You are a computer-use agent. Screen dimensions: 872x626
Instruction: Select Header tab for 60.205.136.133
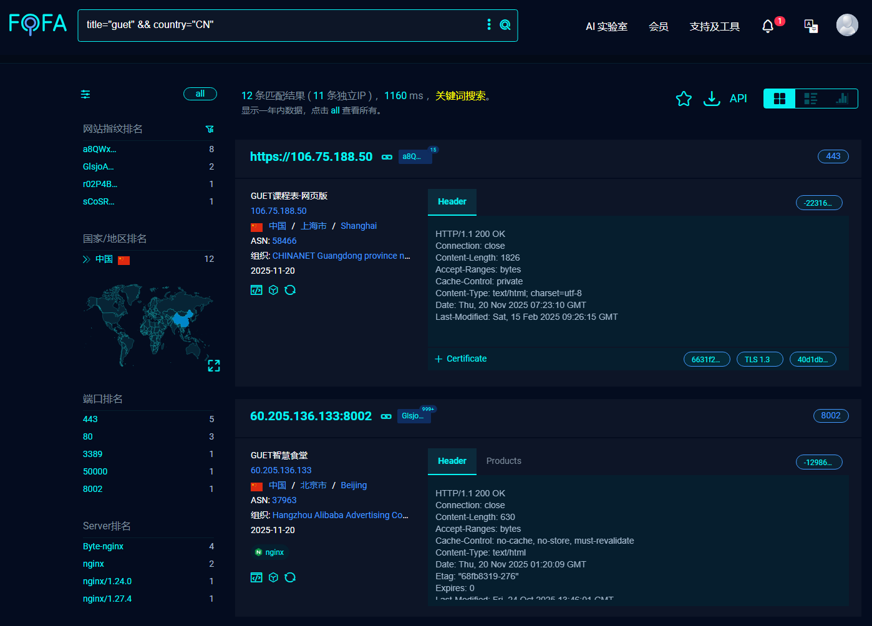pyautogui.click(x=452, y=461)
